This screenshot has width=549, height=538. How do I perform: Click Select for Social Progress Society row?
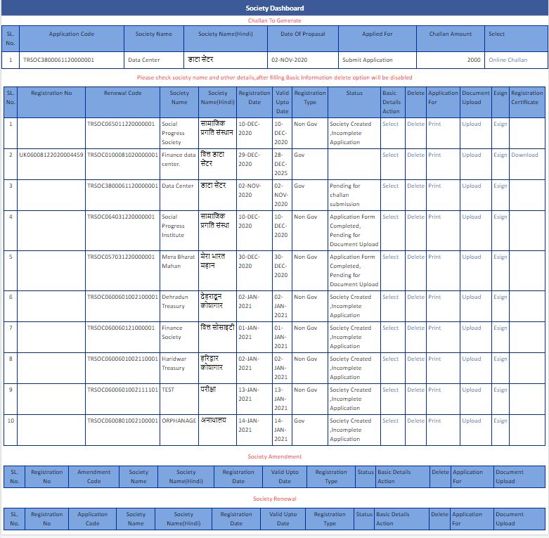click(390, 124)
